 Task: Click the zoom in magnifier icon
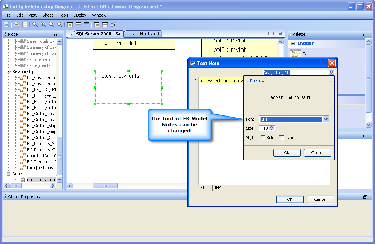pos(43,24)
